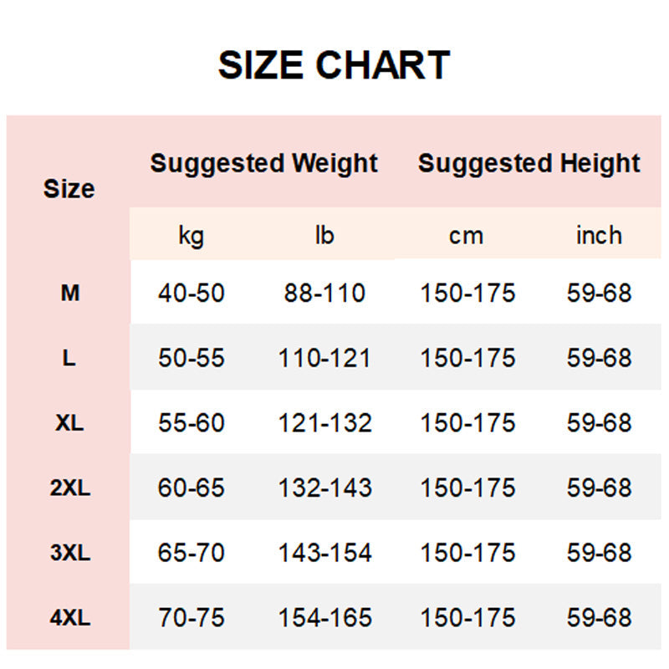Click the 65-70 kg cell

[192, 553]
